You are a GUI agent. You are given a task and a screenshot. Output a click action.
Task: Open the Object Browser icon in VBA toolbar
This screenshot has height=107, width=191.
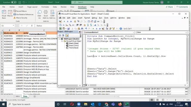coord(113,29)
